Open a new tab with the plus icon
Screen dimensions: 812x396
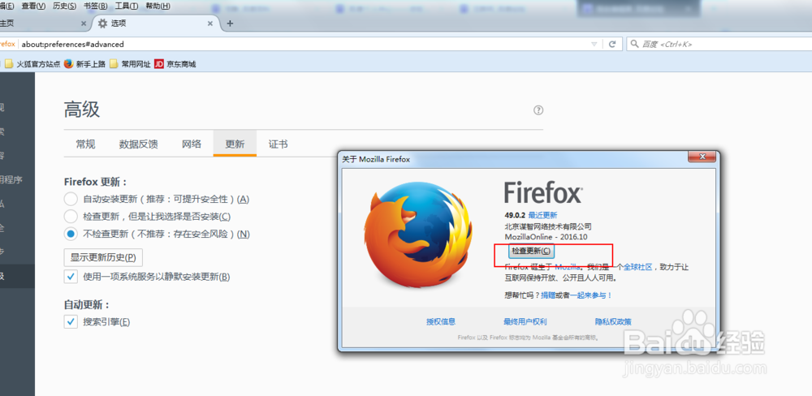point(231,24)
